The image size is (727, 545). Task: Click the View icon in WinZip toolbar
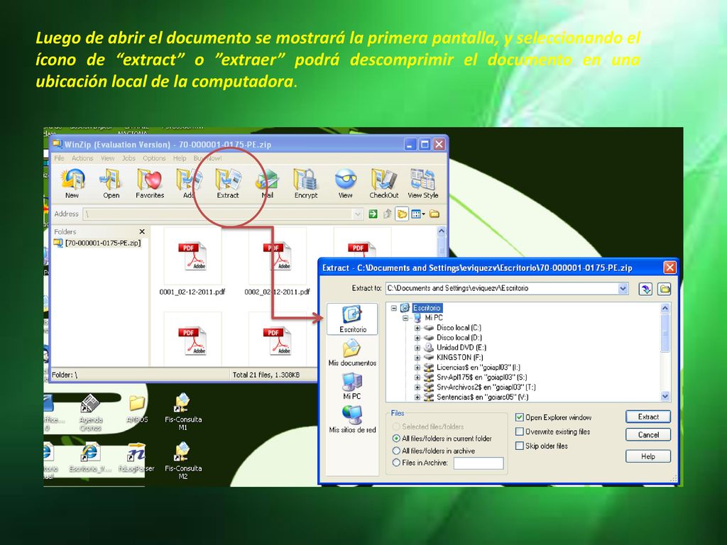click(x=345, y=184)
